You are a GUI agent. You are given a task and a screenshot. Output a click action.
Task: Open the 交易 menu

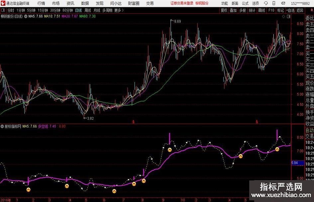150,3
